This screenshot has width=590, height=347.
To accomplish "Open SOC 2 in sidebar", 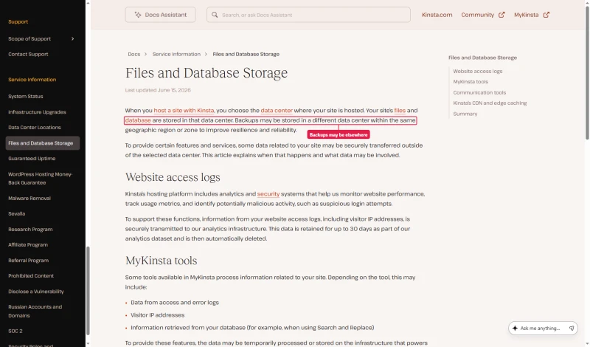I will [x=15, y=331].
